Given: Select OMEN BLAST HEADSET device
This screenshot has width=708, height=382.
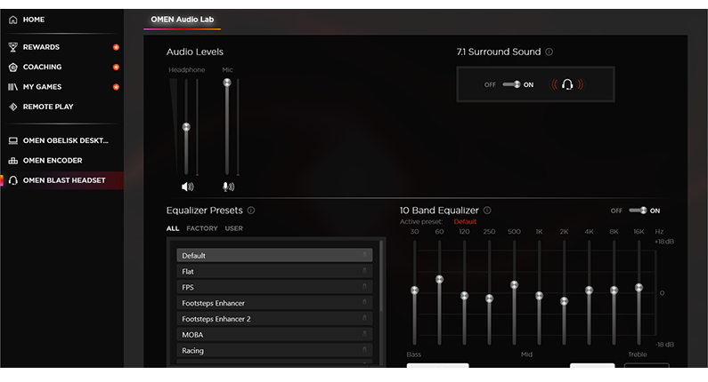Looking at the screenshot, I should pos(61,180).
